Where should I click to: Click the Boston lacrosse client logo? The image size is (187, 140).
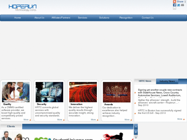tap(113, 136)
